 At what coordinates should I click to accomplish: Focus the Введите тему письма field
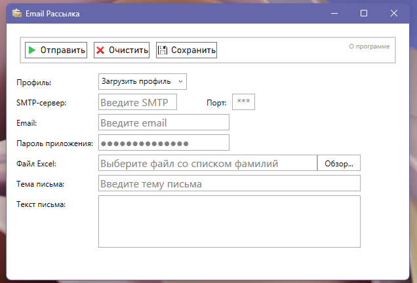pos(229,183)
